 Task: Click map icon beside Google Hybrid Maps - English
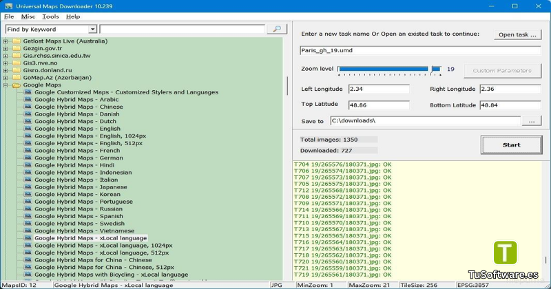coord(28,129)
